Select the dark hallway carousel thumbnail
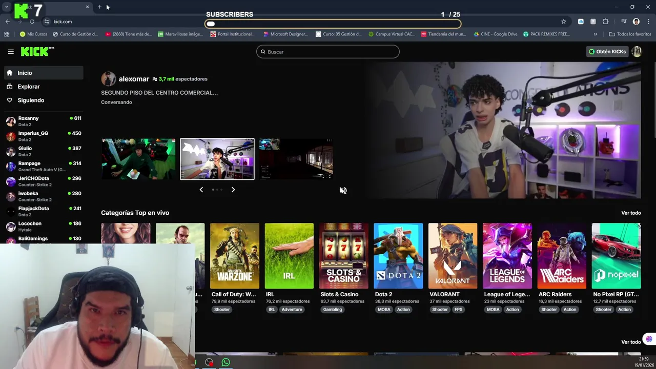 coord(296,159)
